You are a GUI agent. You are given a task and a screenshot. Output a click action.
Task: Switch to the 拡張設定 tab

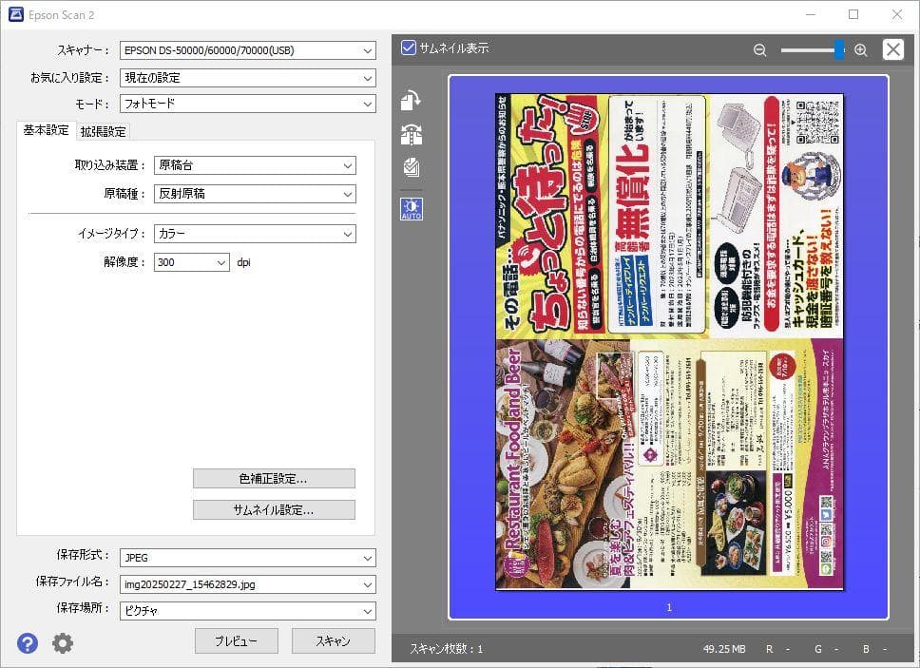[102, 131]
